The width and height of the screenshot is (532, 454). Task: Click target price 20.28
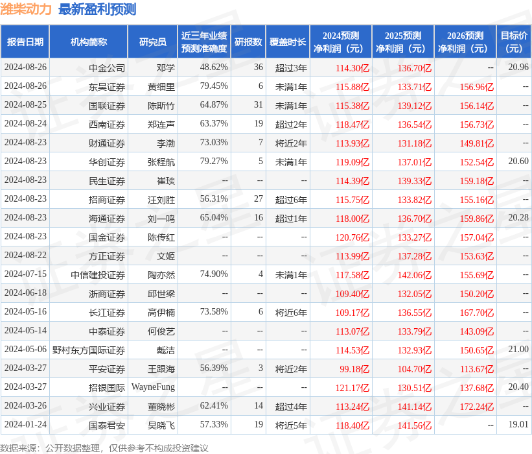click(x=518, y=217)
